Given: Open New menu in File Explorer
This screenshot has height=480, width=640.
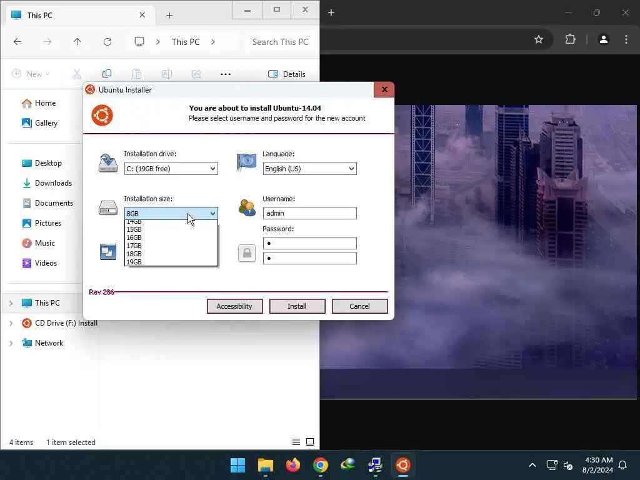Looking at the screenshot, I should [x=31, y=74].
